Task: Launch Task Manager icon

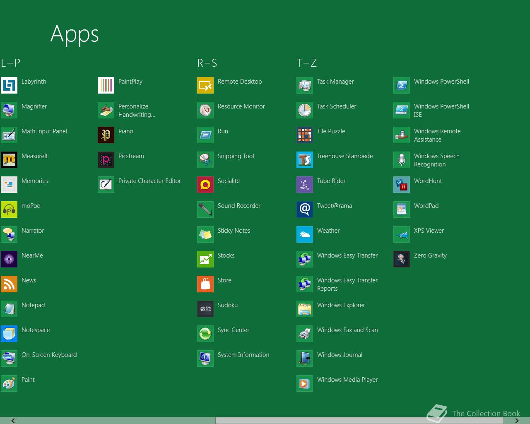Action: pyautogui.click(x=305, y=85)
